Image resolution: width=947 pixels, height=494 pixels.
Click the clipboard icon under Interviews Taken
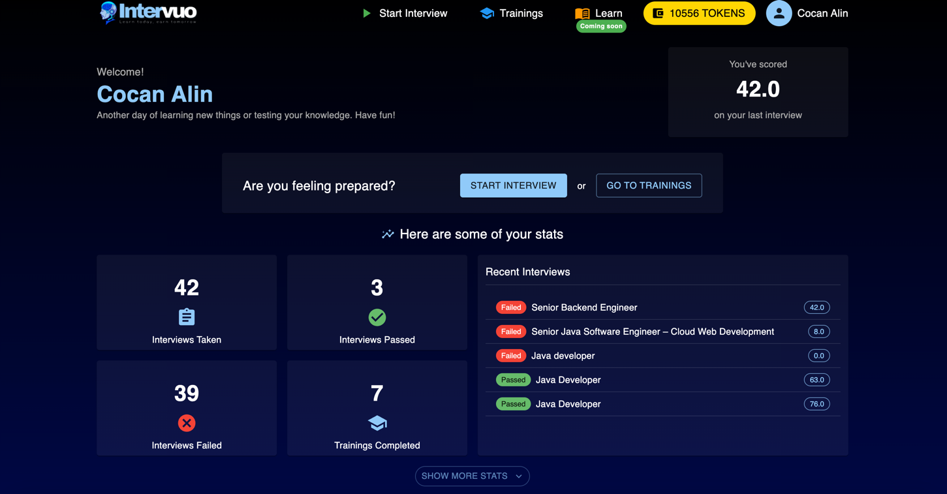click(x=186, y=317)
